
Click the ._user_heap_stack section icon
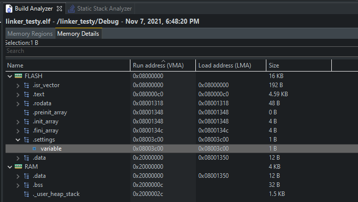(x=27, y=193)
